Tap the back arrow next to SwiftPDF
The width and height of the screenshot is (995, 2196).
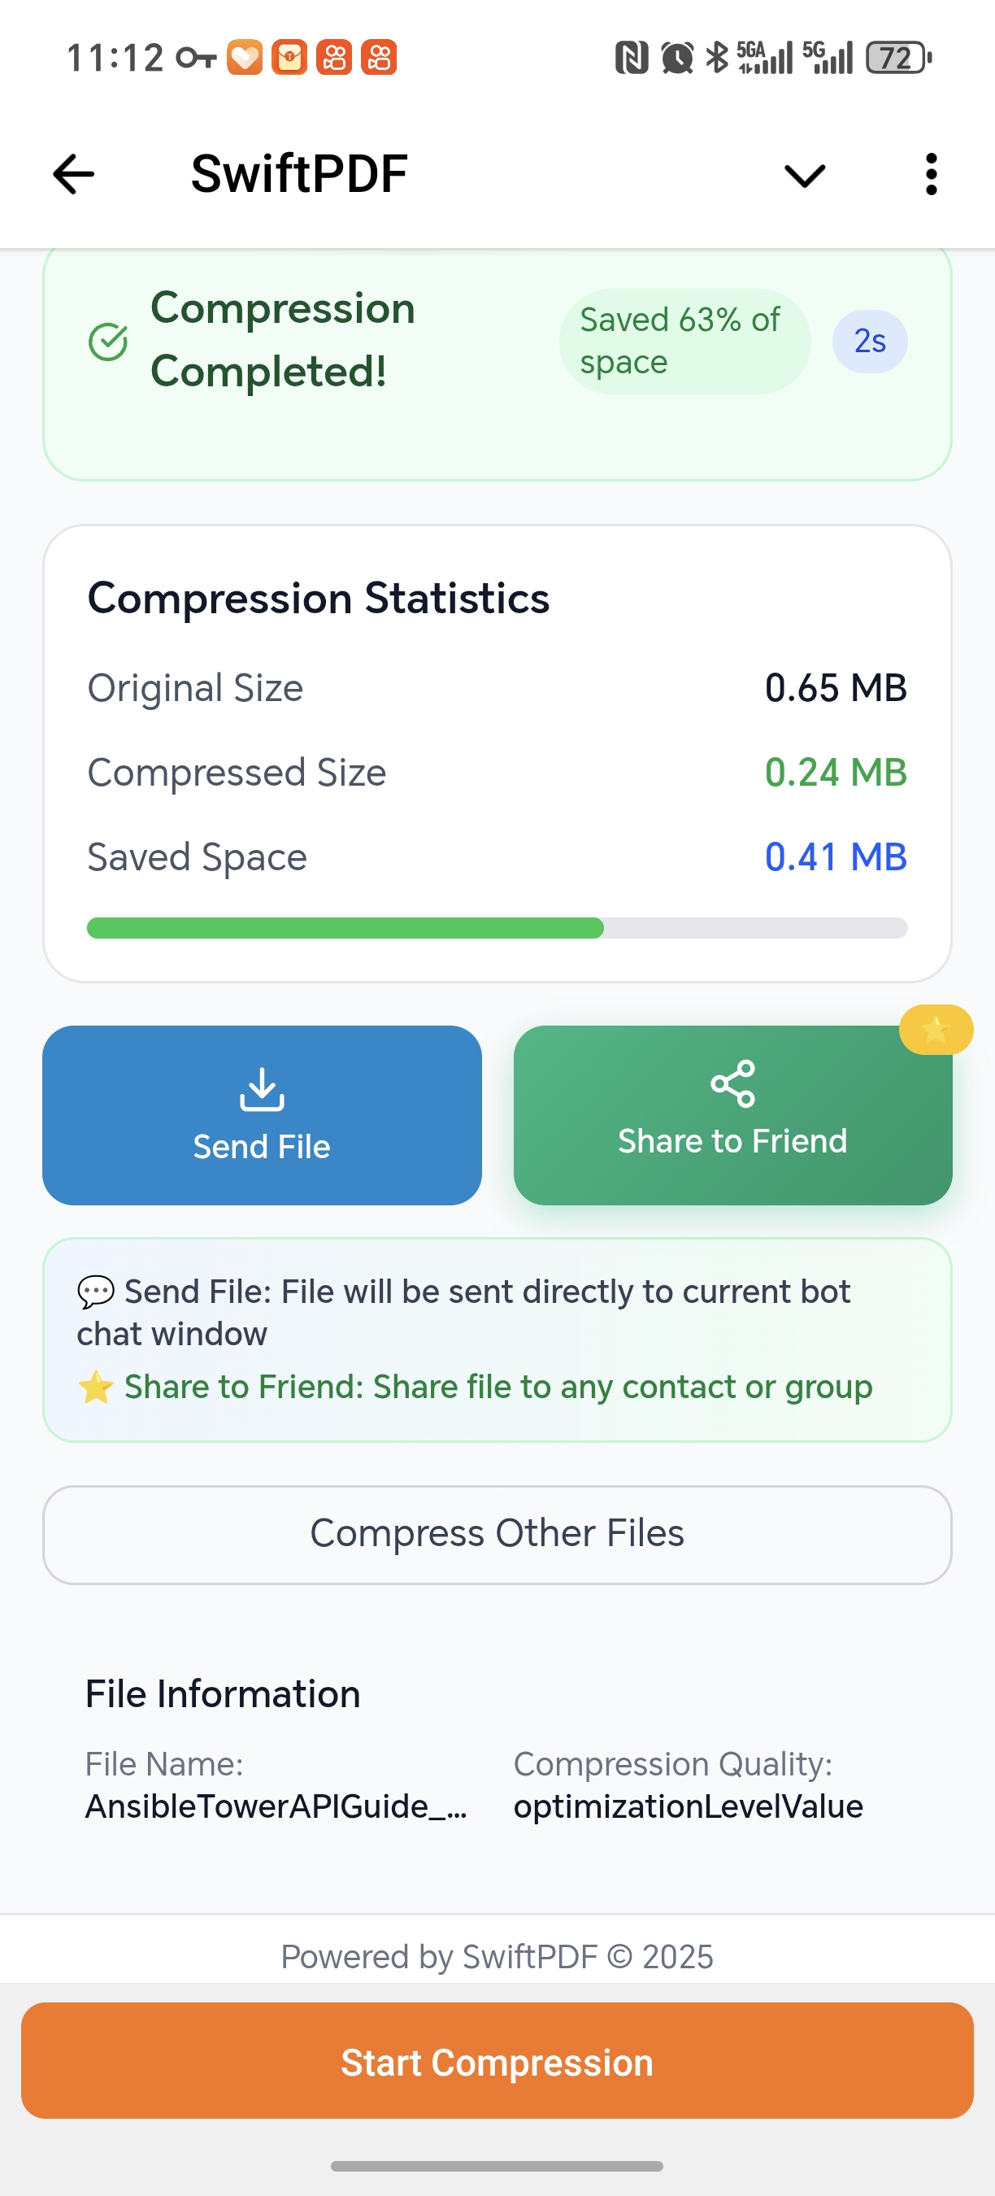73,174
